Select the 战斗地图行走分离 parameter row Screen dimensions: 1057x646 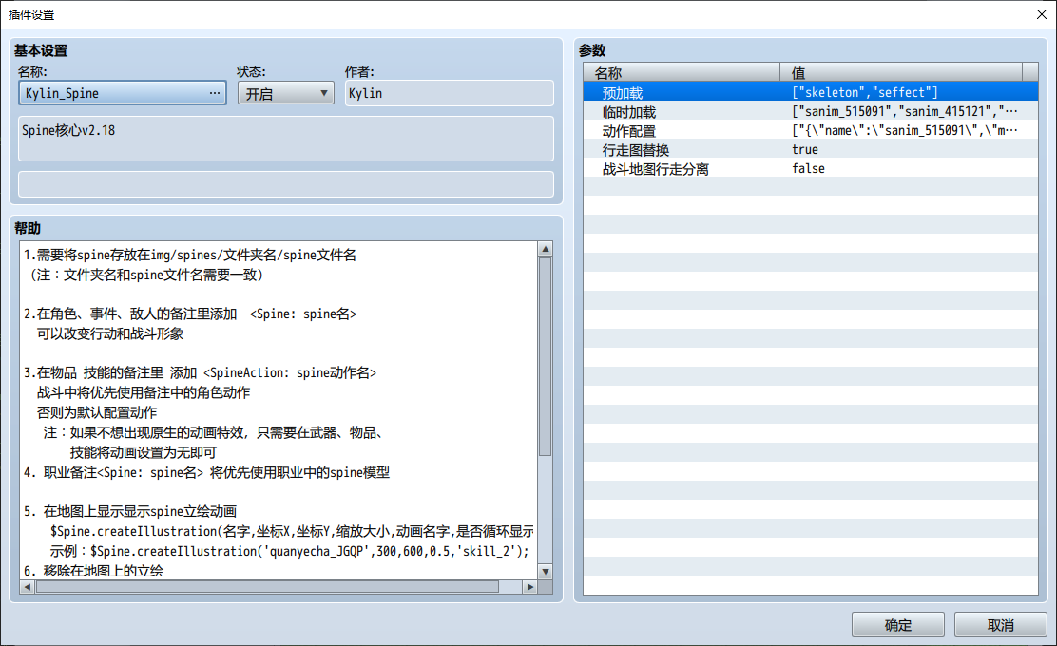[810, 168]
